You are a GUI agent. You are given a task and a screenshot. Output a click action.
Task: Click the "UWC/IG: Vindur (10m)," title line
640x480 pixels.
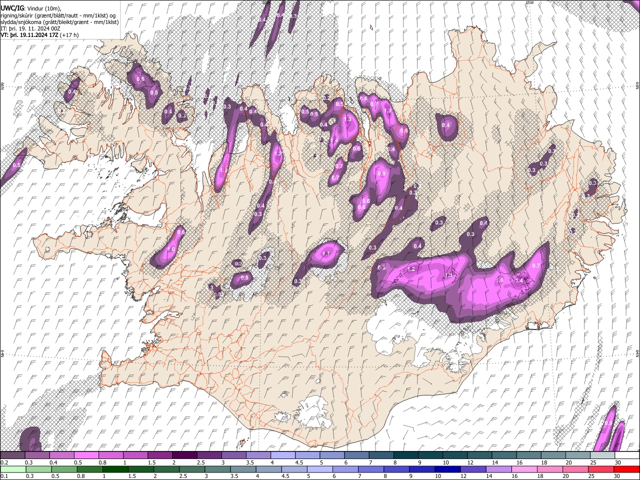pos(30,8)
